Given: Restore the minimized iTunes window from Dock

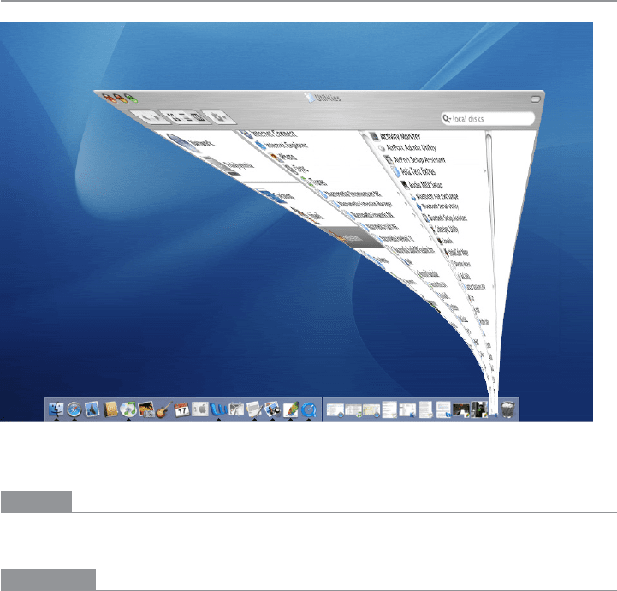Looking at the screenshot, I should click(x=353, y=410).
